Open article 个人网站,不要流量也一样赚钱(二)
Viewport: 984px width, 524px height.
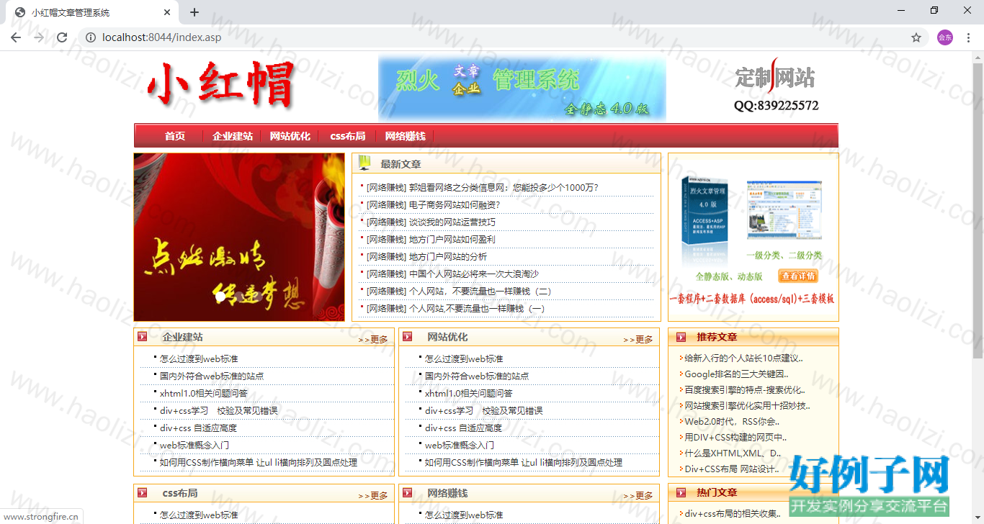tap(480, 291)
